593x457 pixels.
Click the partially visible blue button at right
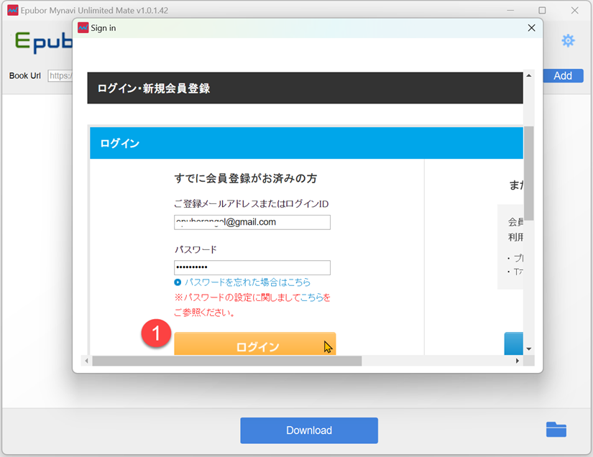click(514, 343)
